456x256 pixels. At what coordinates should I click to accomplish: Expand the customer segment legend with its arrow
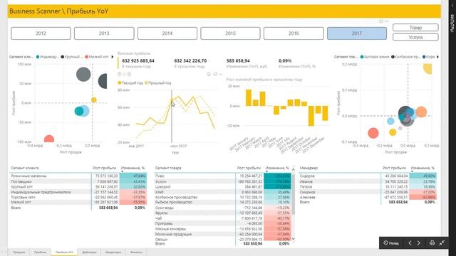point(113,57)
